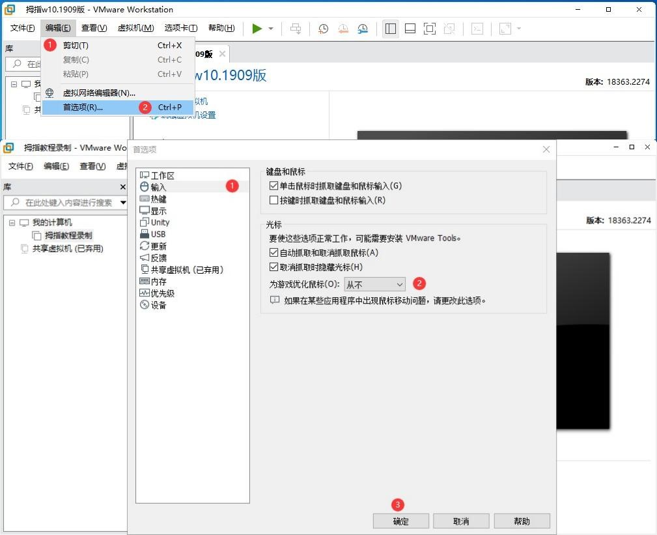
Task: Open the 为游戏优化鼠标 dropdown
Action: (374, 284)
